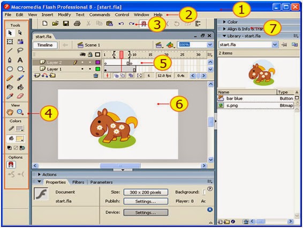Pick the Line tool
Screen dimensions: 303x228
pos(10,50)
